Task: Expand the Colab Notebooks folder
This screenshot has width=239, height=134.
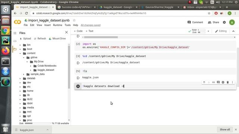Action: (31, 66)
